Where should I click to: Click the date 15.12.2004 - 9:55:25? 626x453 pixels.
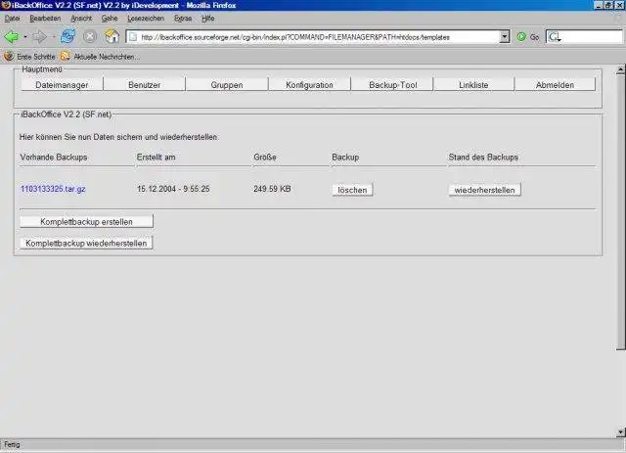pos(173,189)
